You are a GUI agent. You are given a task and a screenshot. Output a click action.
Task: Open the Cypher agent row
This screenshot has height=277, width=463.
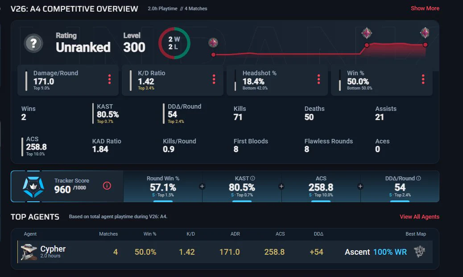pos(225,252)
